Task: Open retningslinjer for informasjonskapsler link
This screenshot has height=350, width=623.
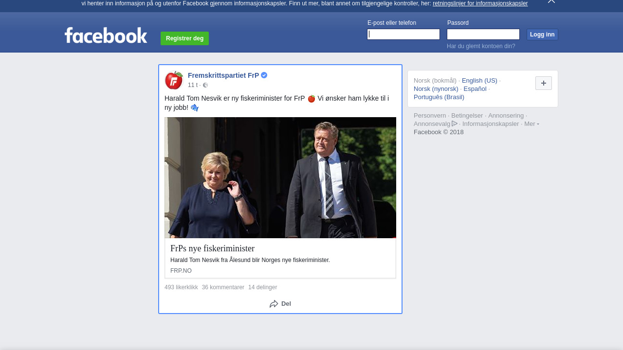Action: click(x=480, y=3)
